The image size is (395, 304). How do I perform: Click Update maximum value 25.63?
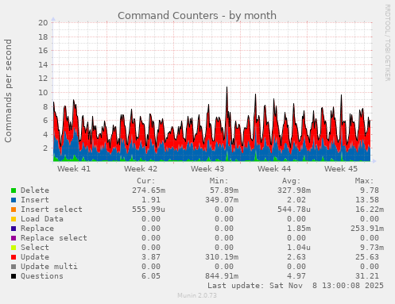(367, 257)
